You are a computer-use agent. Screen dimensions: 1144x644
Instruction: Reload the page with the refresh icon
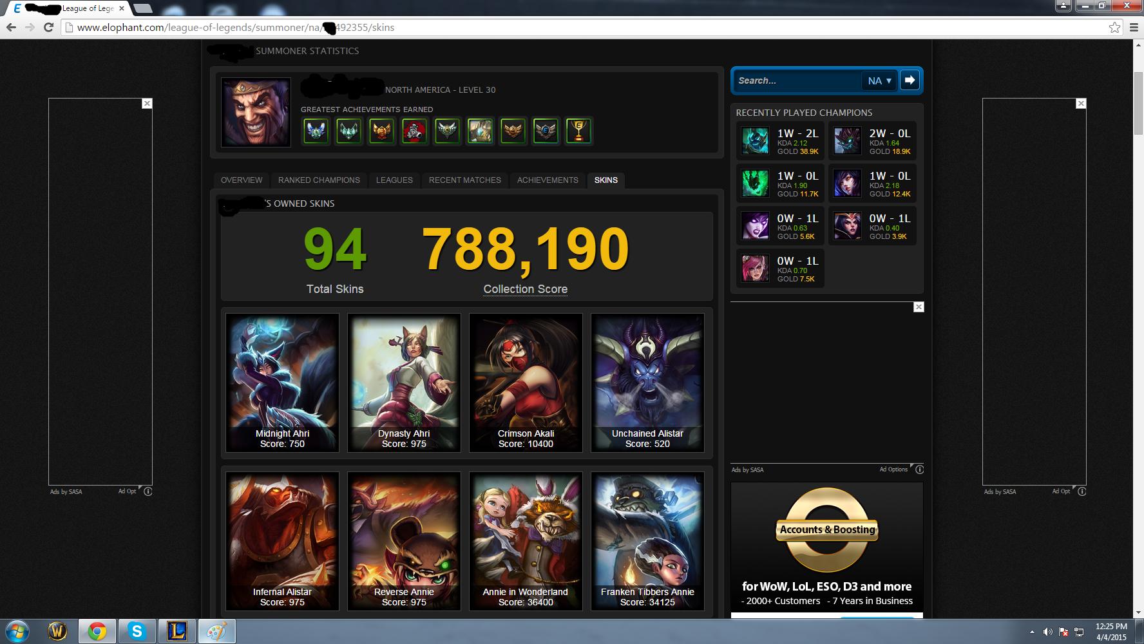point(48,27)
